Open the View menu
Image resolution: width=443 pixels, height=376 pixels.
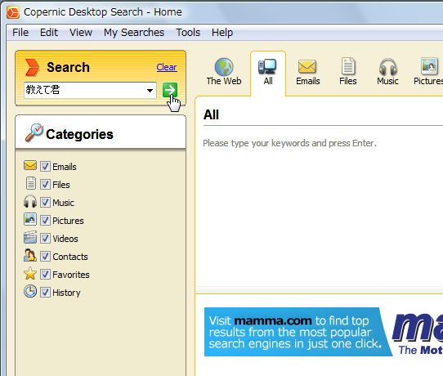(81, 33)
